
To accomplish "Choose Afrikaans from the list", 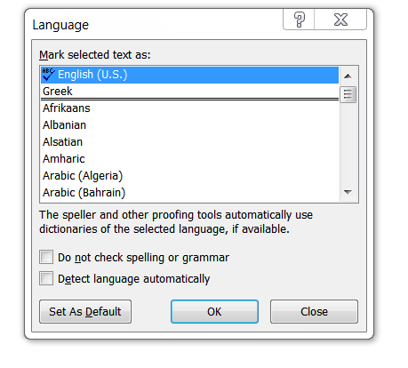I will coord(189,108).
